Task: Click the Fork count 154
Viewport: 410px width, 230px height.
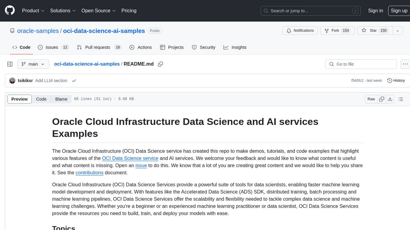Action: tap(346, 31)
